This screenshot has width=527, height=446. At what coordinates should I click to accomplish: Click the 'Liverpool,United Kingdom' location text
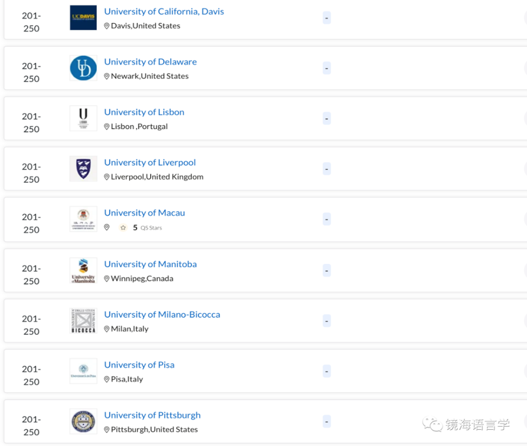tap(157, 177)
